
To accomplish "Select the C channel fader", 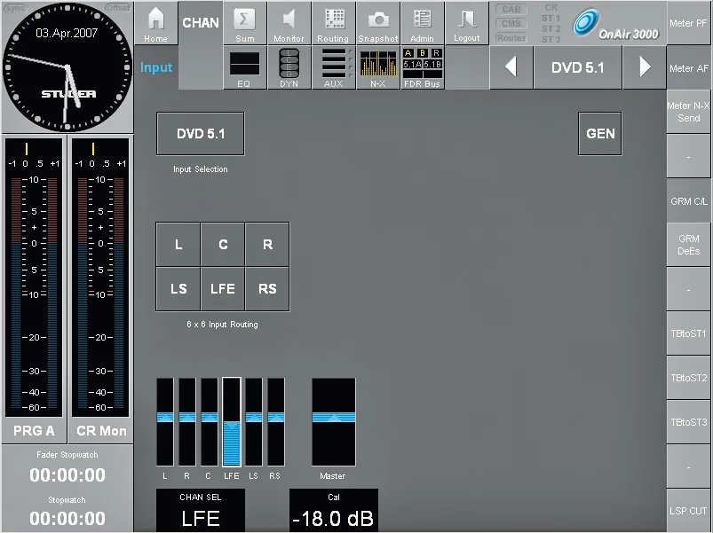I will [x=210, y=422].
